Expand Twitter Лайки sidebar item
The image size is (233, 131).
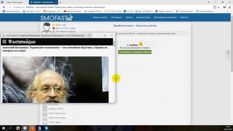click(x=60, y=122)
